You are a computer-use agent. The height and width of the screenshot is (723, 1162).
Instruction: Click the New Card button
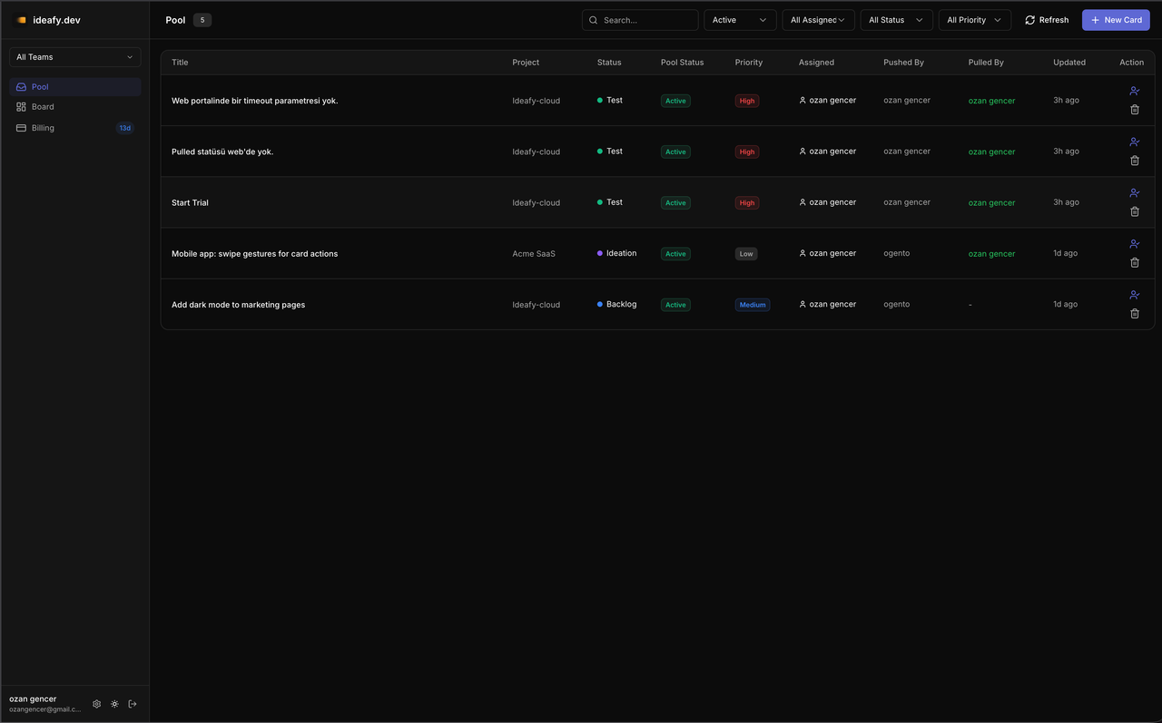(1116, 20)
